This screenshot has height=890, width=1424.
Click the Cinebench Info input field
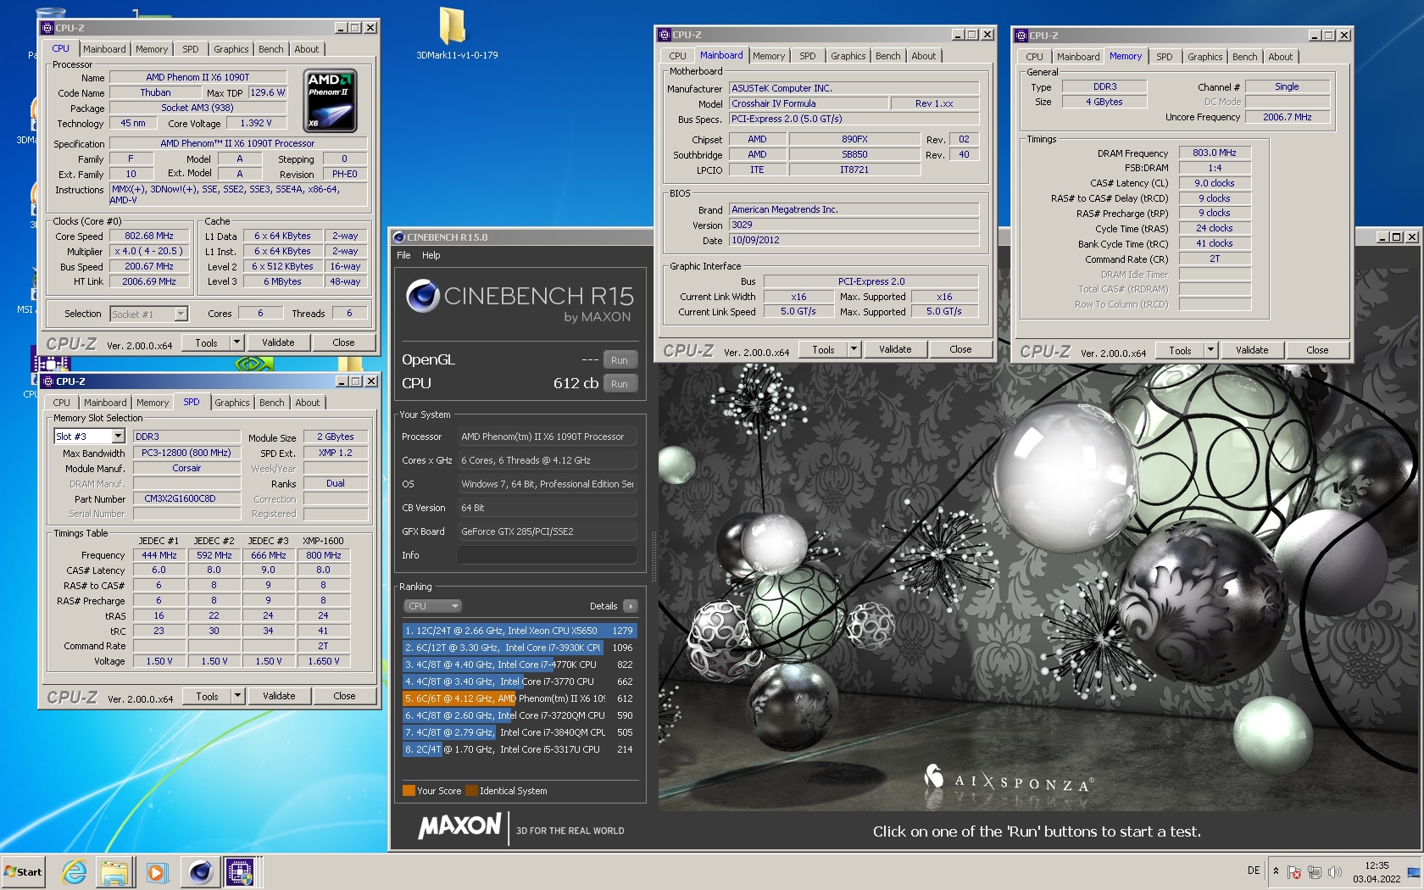coord(547,555)
